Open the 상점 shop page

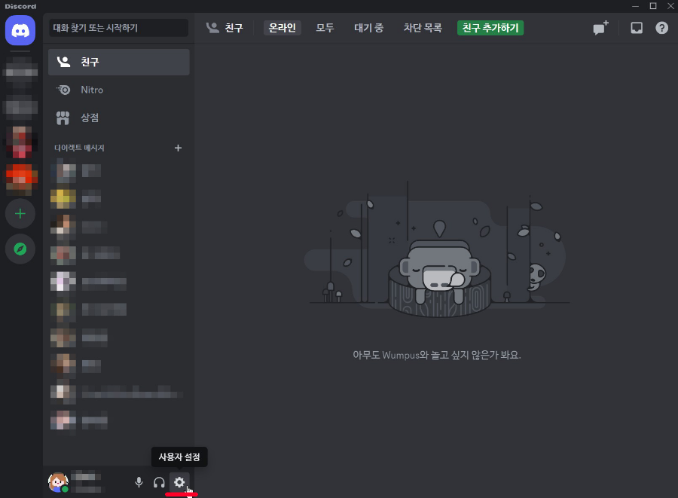click(x=119, y=118)
